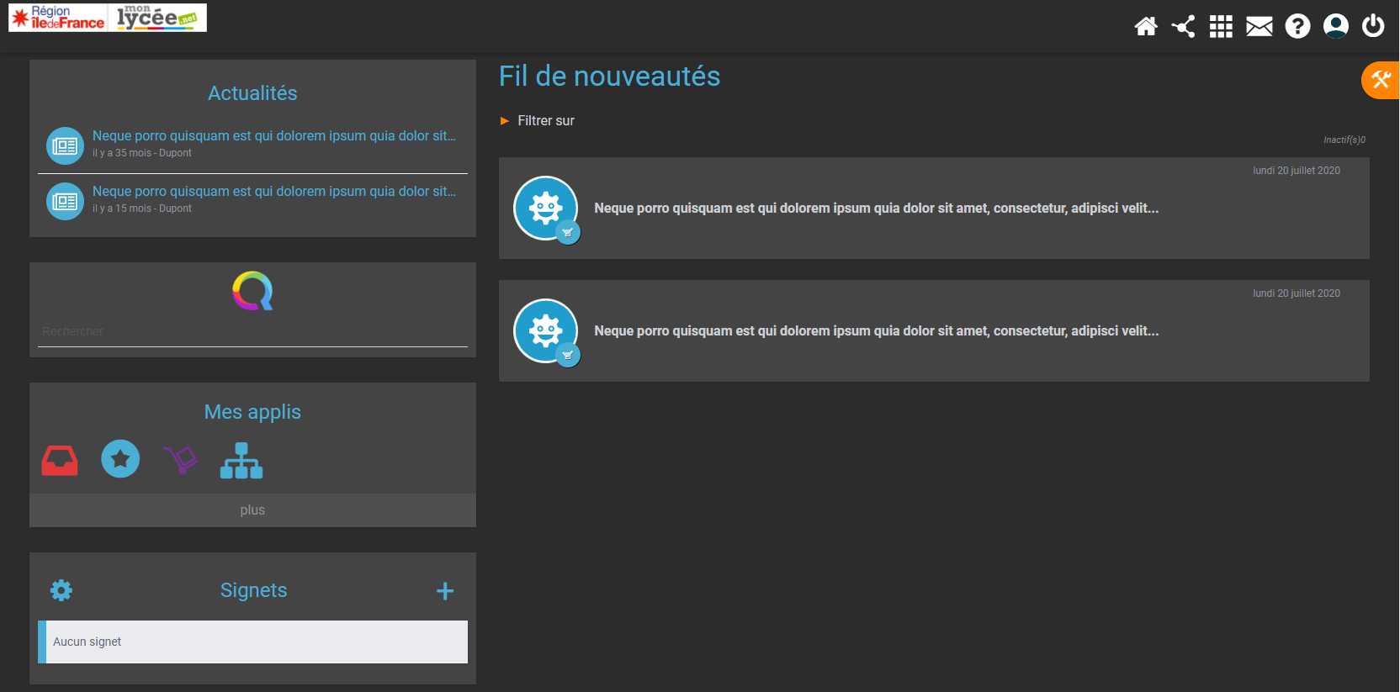The width and height of the screenshot is (1400, 692).
Task: Open the purple hand truck app
Action: (x=181, y=459)
